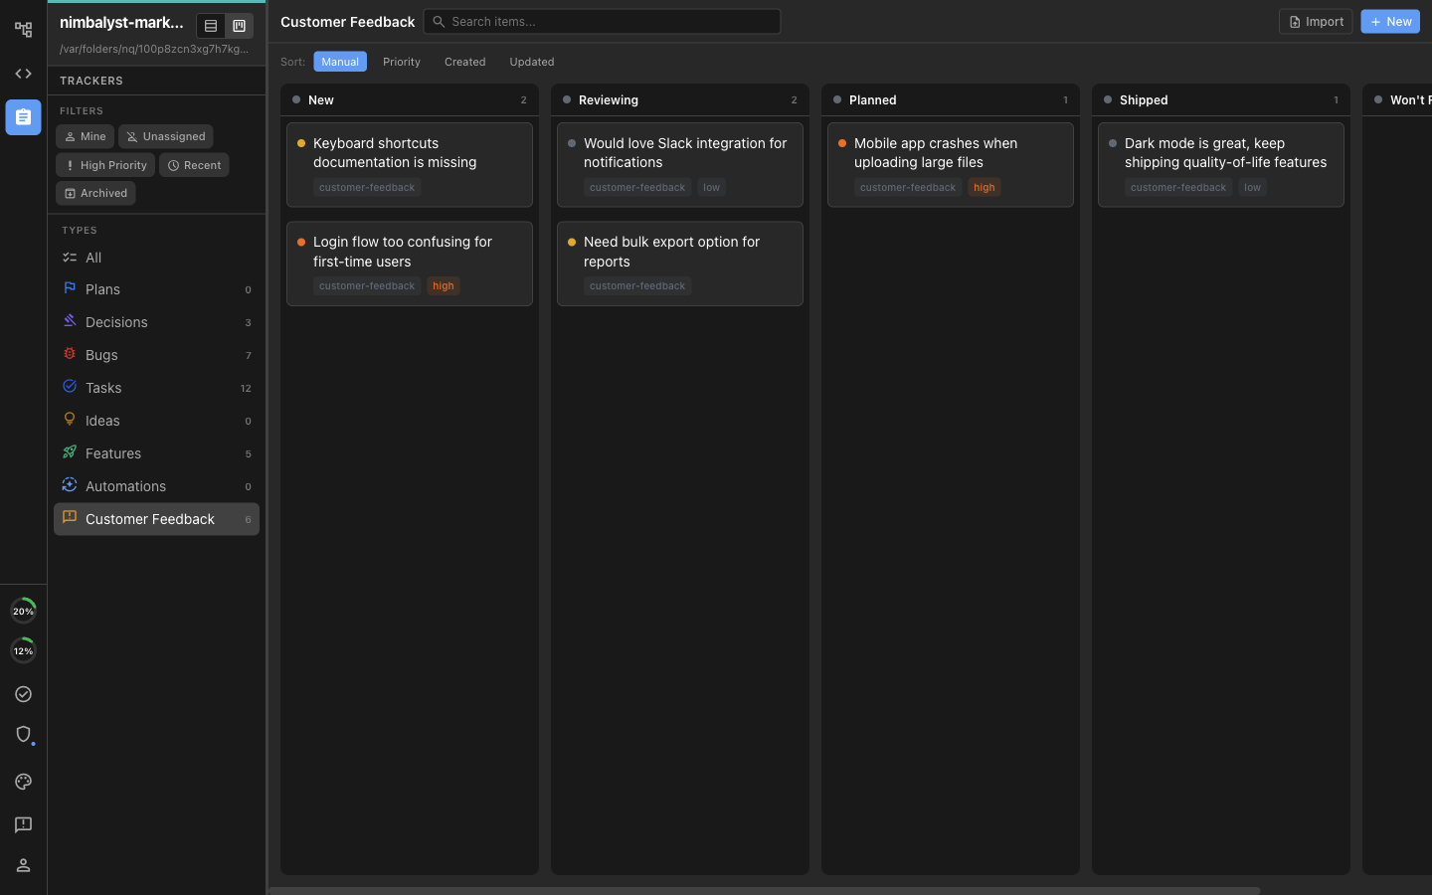Image resolution: width=1432 pixels, height=895 pixels.
Task: Click the horizontal scrollbar under the board
Action: (765, 890)
